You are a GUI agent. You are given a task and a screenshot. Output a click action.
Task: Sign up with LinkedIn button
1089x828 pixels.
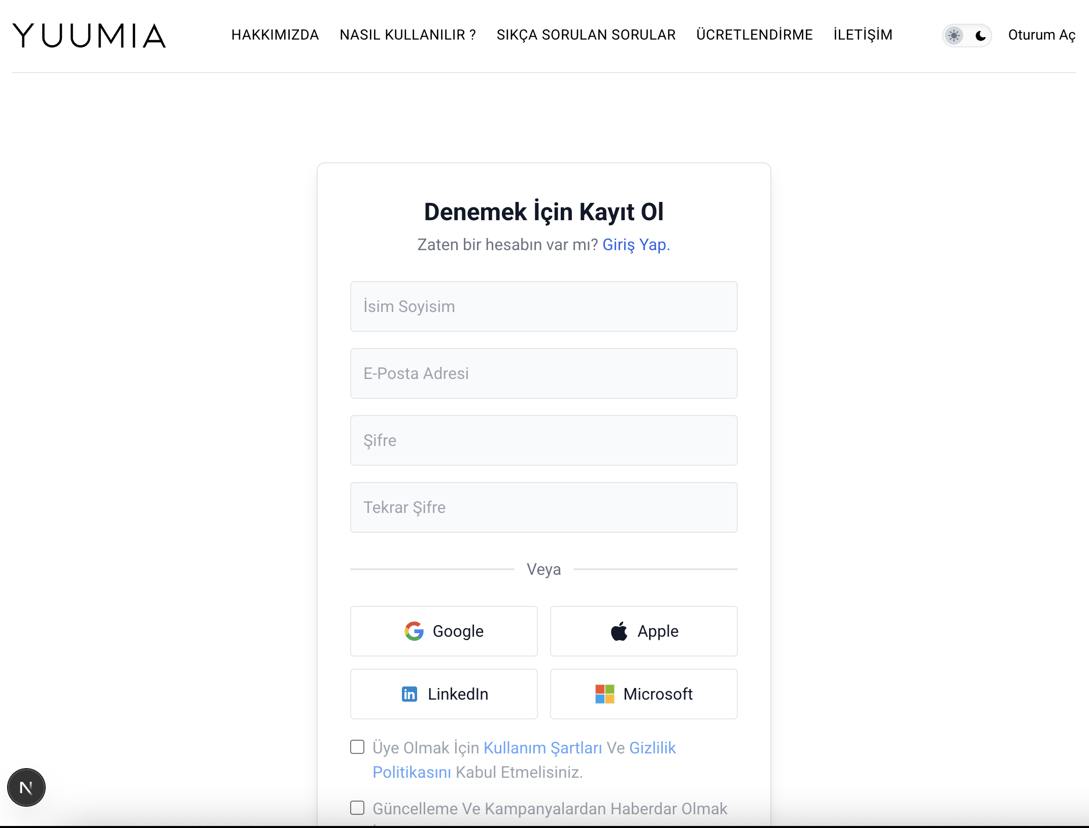click(x=444, y=694)
